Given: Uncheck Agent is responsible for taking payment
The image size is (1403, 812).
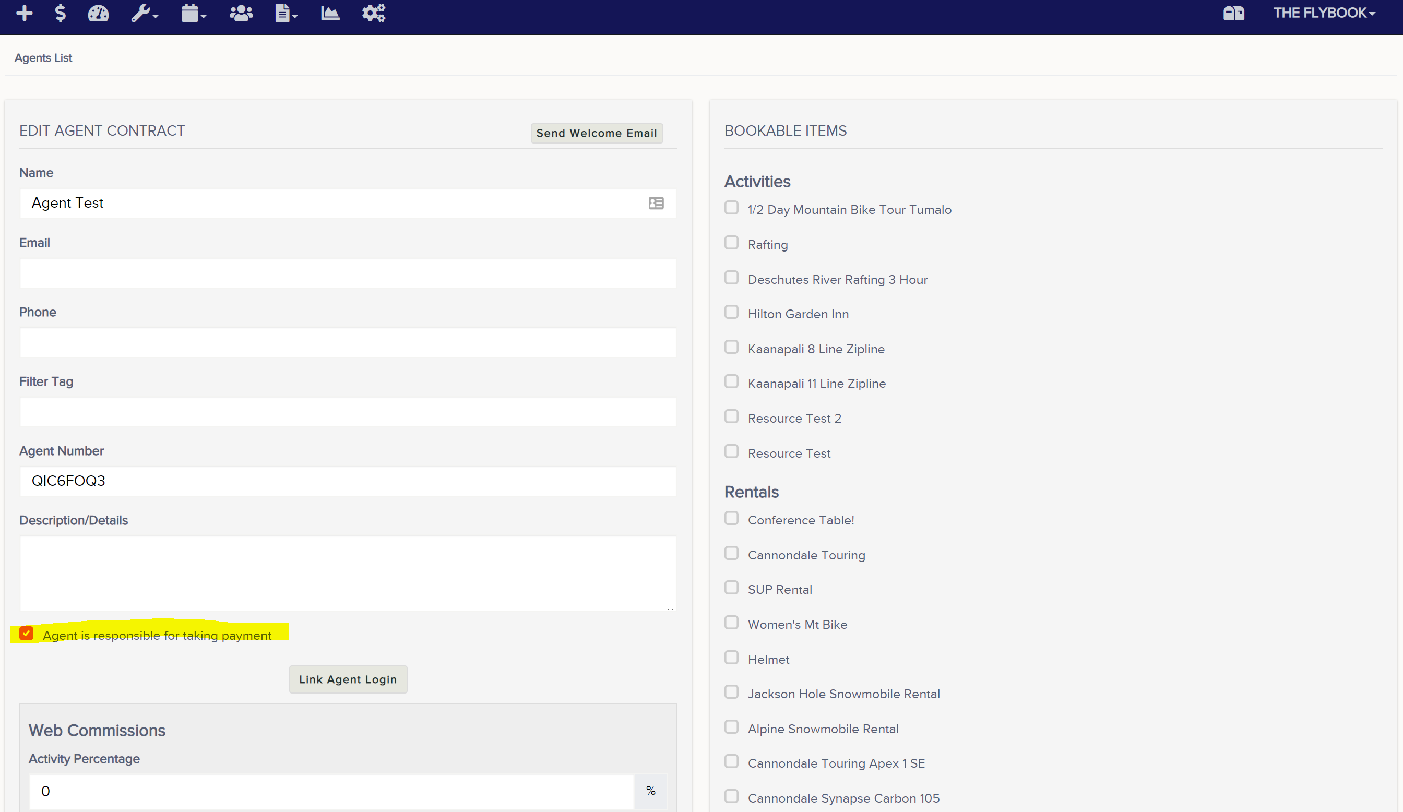Looking at the screenshot, I should point(26,634).
